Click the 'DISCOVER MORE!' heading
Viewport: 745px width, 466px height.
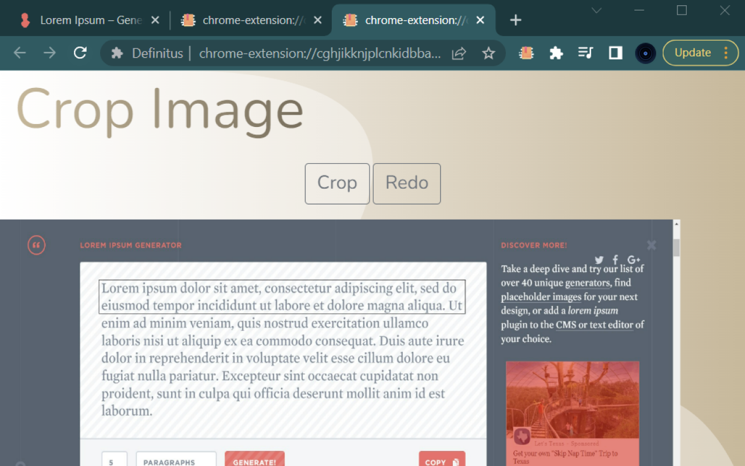(534, 245)
